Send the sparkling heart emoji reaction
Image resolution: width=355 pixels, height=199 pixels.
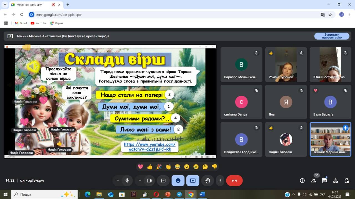pyautogui.click(x=141, y=167)
